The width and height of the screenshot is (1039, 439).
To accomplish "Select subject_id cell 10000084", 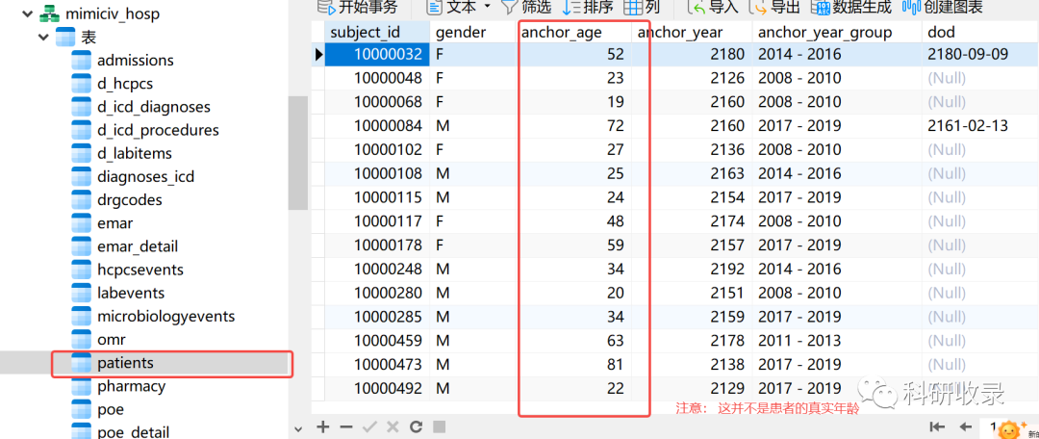I will (x=376, y=125).
